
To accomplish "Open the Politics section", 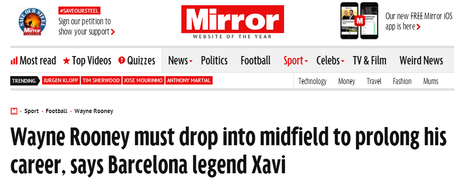I will pos(214,61).
